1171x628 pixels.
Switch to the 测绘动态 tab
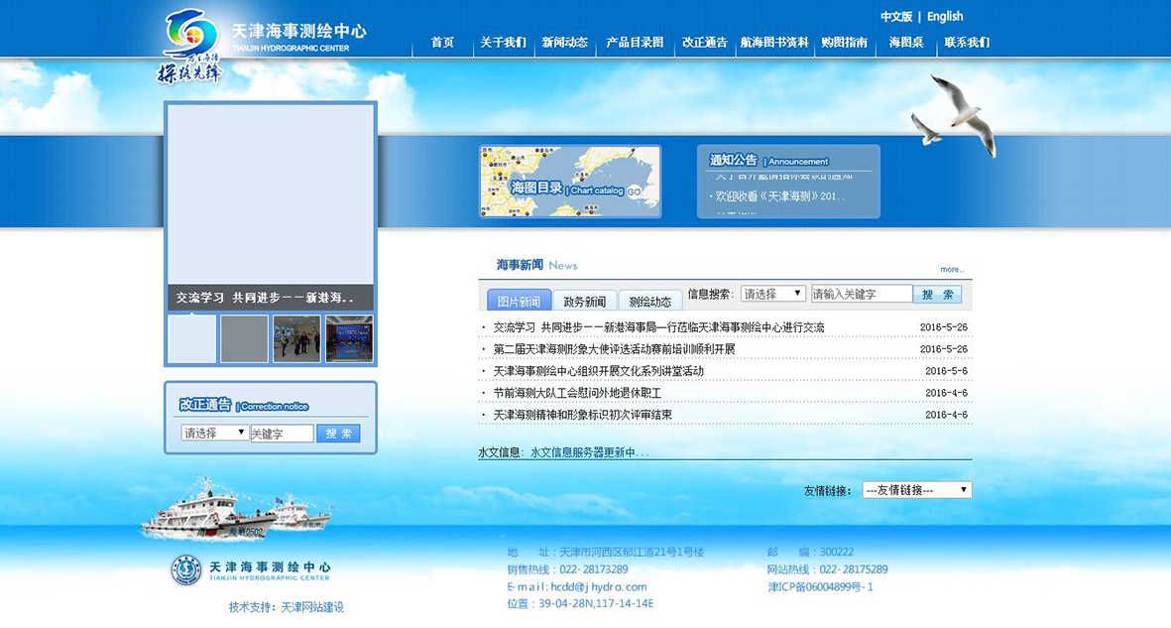click(x=650, y=301)
